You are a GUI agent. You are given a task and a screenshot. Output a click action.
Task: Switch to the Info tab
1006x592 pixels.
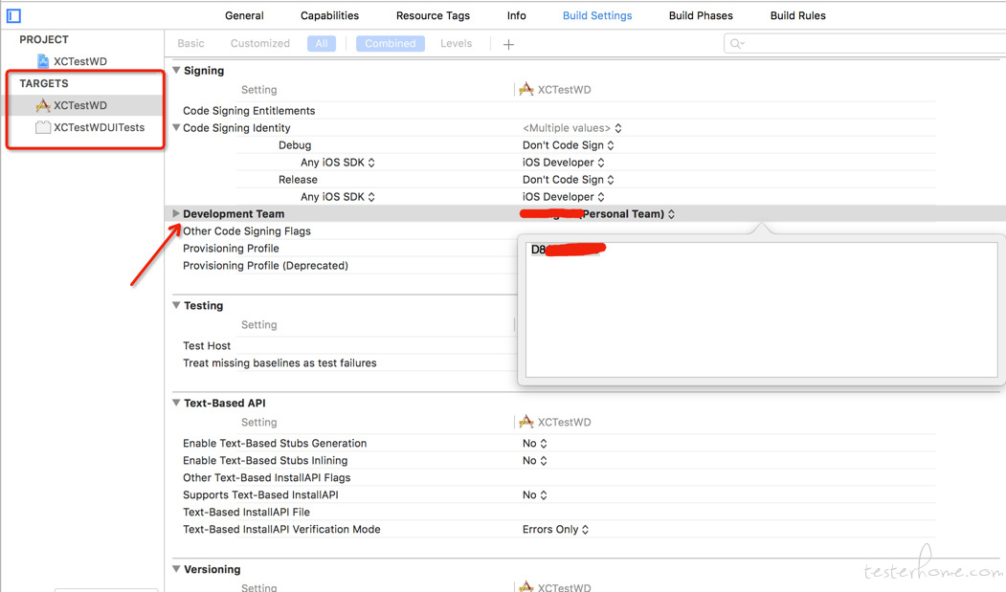tap(517, 15)
